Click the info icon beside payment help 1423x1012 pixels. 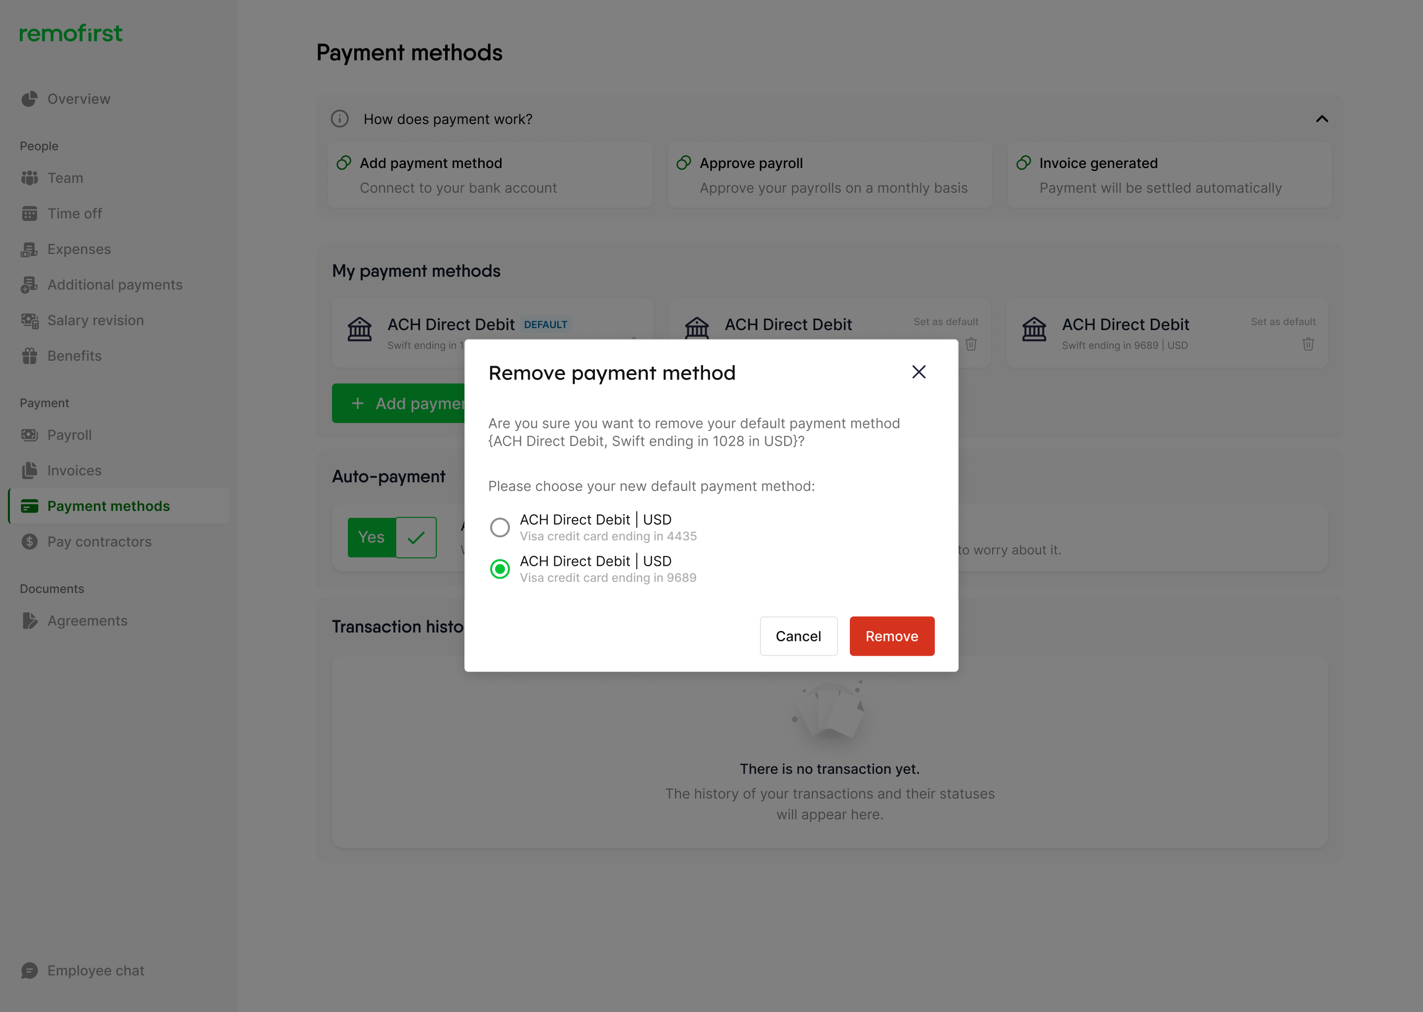coord(339,119)
